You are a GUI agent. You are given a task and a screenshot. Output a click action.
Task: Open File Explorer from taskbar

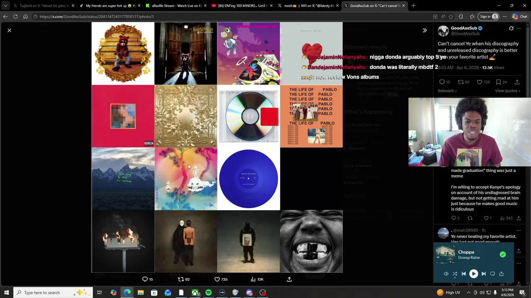pos(141,293)
